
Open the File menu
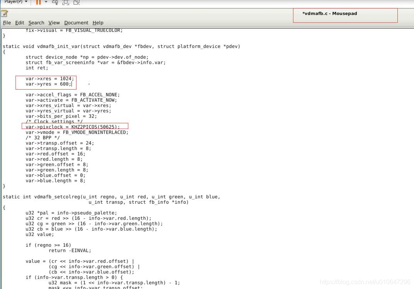click(x=7, y=23)
